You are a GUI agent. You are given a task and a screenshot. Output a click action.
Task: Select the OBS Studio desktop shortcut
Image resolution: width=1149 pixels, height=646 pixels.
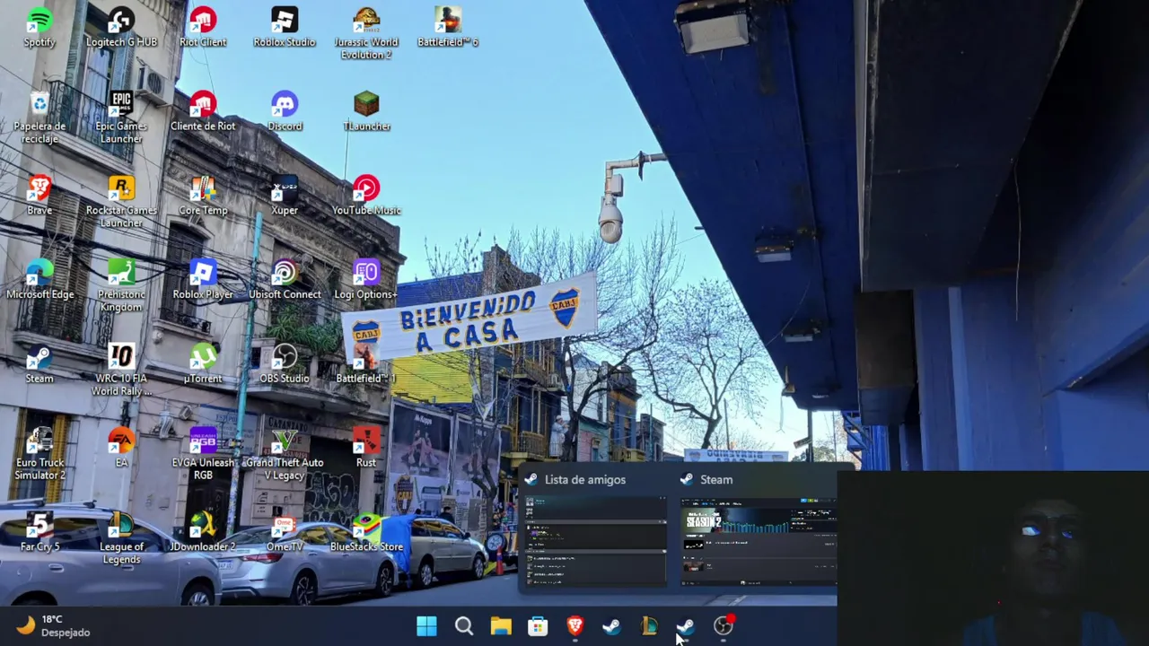[285, 364]
